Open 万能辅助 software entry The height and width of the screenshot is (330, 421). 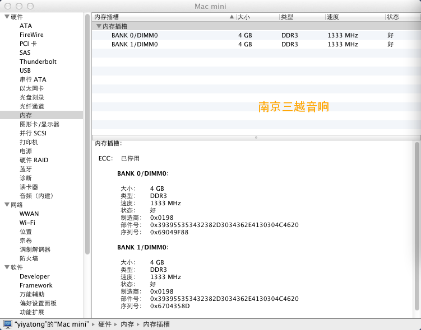pos(32,294)
